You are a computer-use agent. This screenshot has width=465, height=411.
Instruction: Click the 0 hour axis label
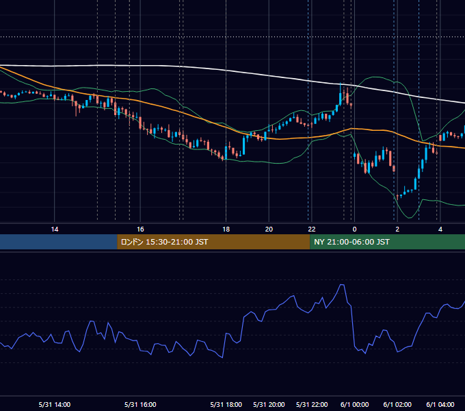[x=354, y=229]
